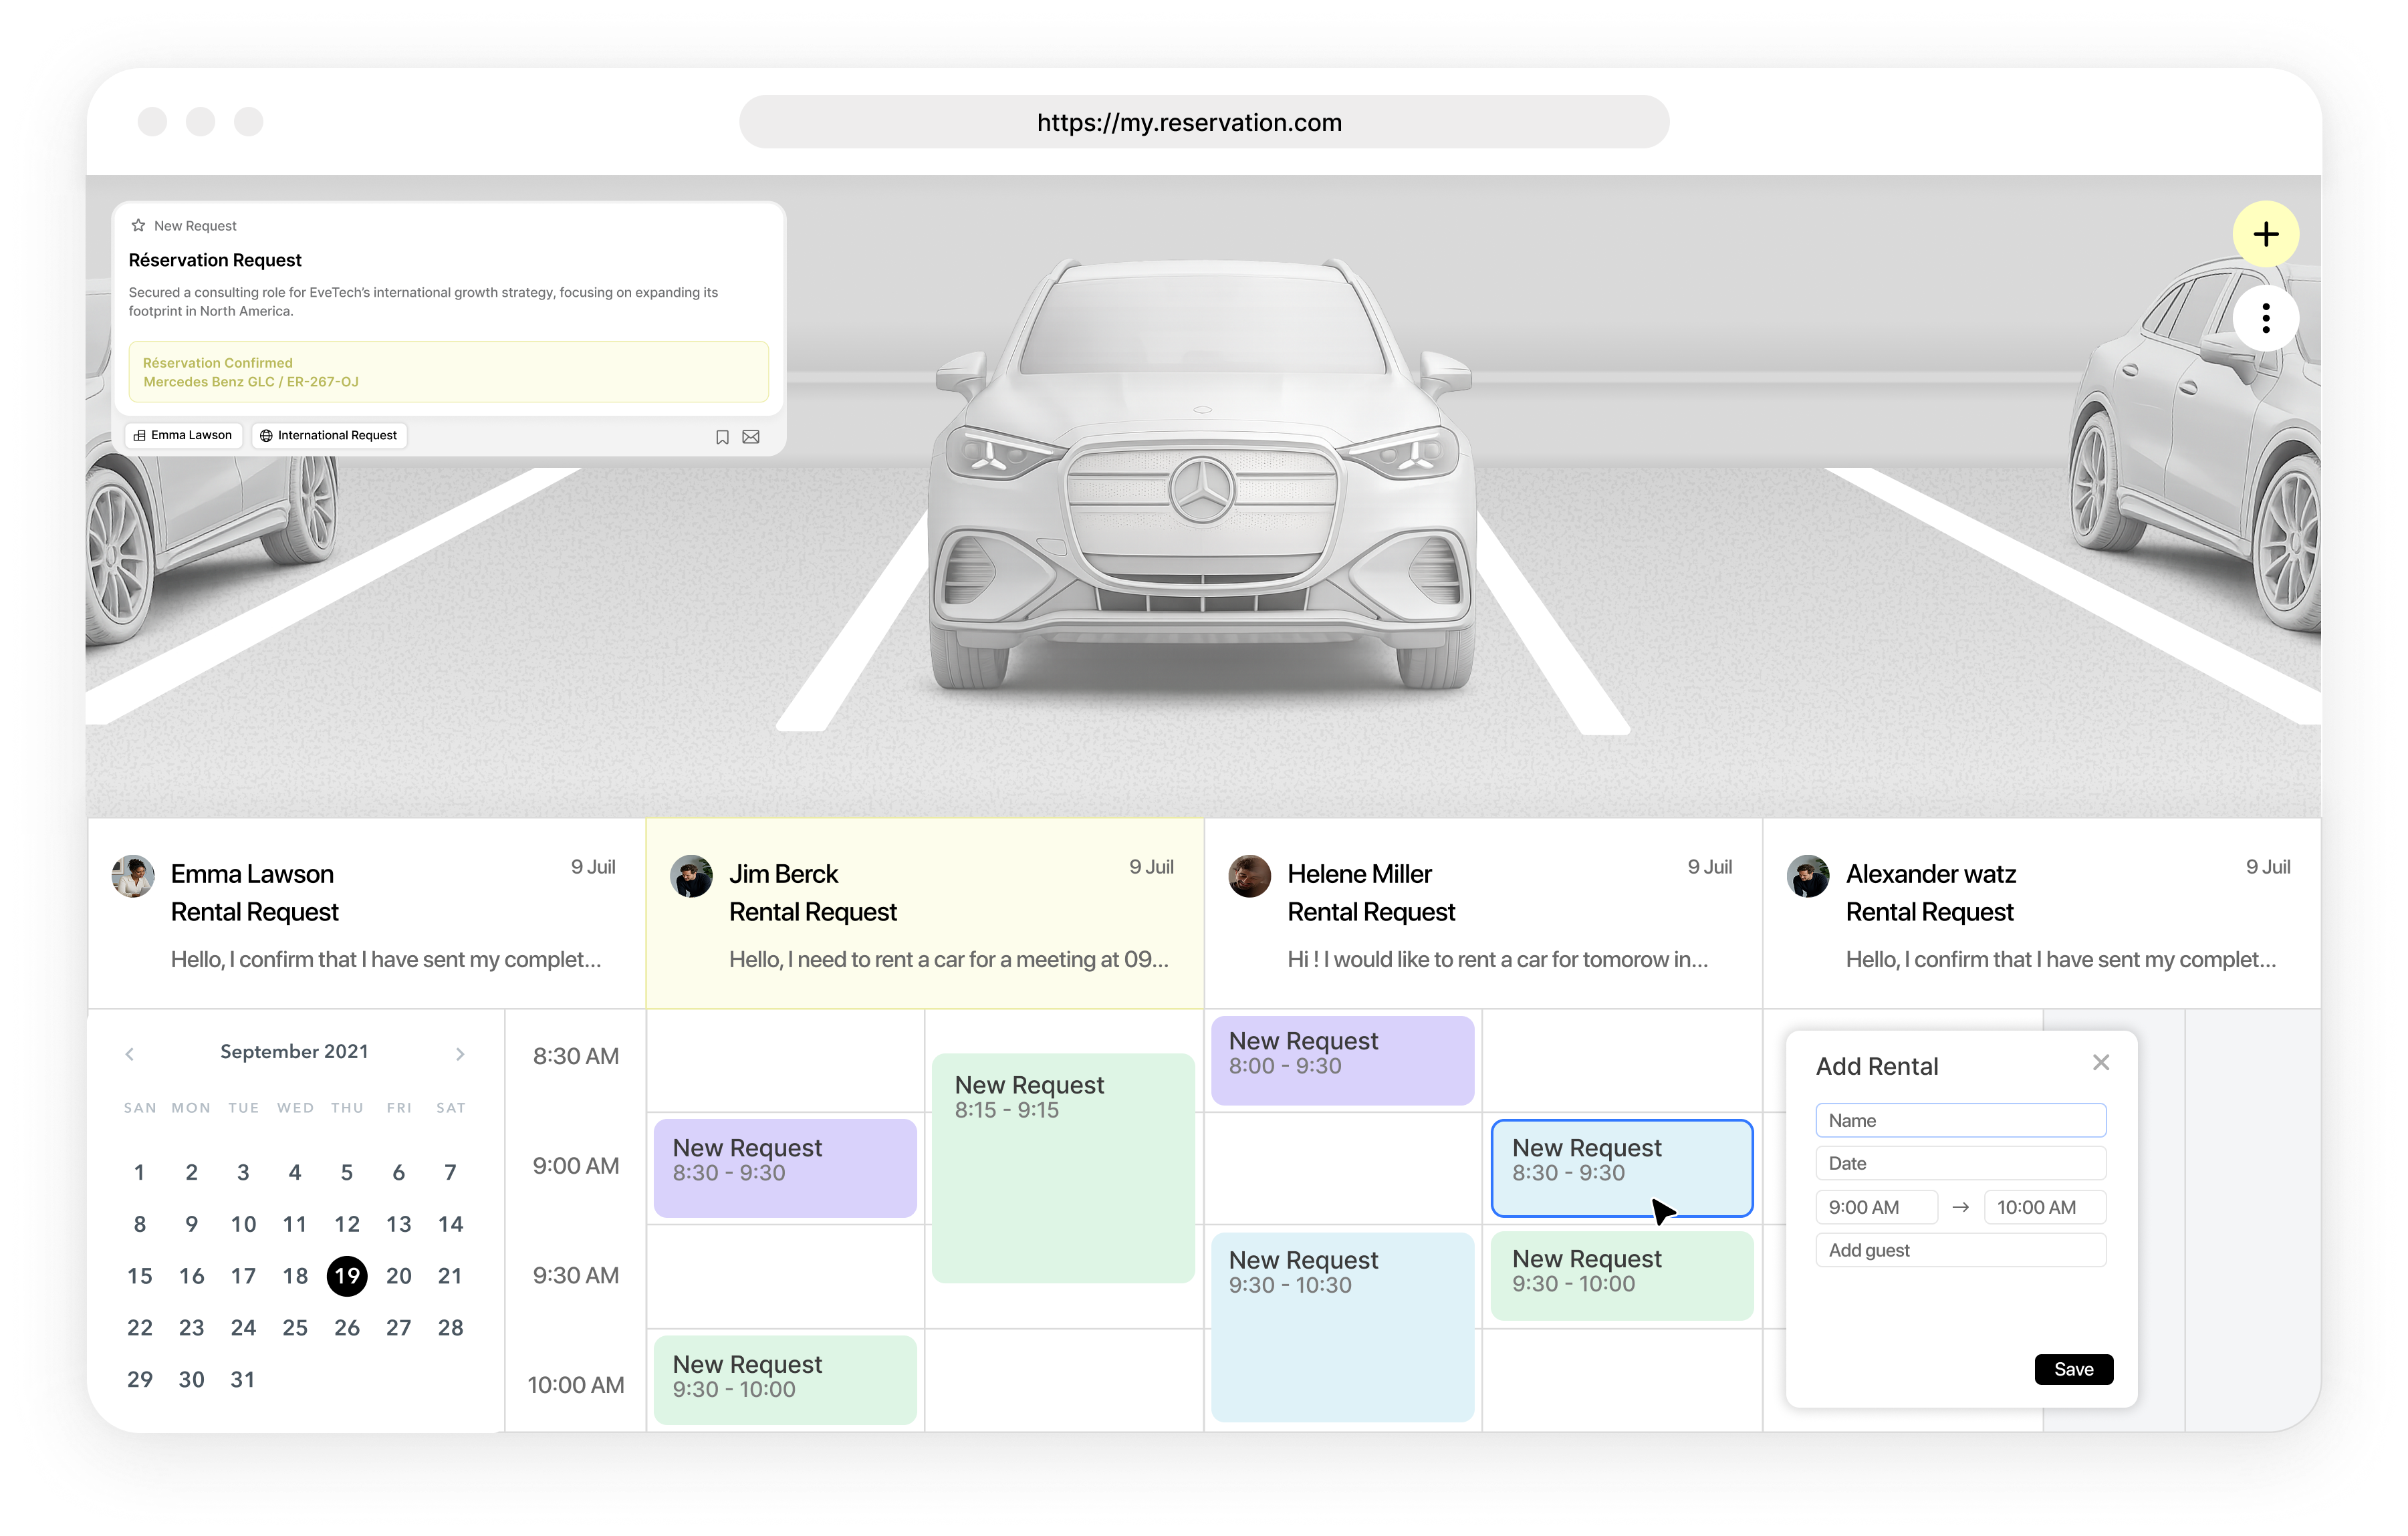2408x1536 pixels.
Task: Select the blue-outlined 8:30 - 9:30 request
Action: [1621, 1168]
